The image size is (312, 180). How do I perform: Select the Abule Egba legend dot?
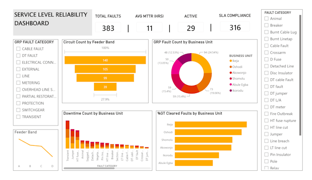(231, 85)
